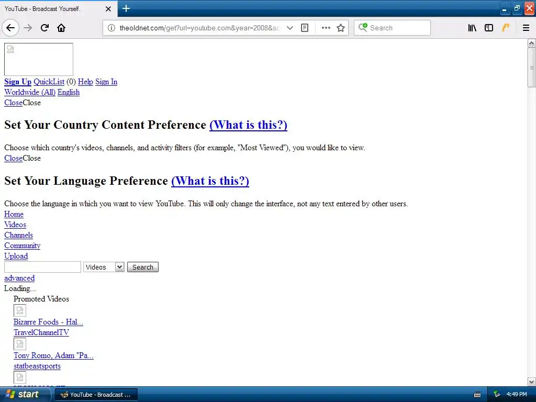Viewport: 536px width, 402px height.
Task: Click the keyboard icon in system tray
Action: (x=477, y=395)
